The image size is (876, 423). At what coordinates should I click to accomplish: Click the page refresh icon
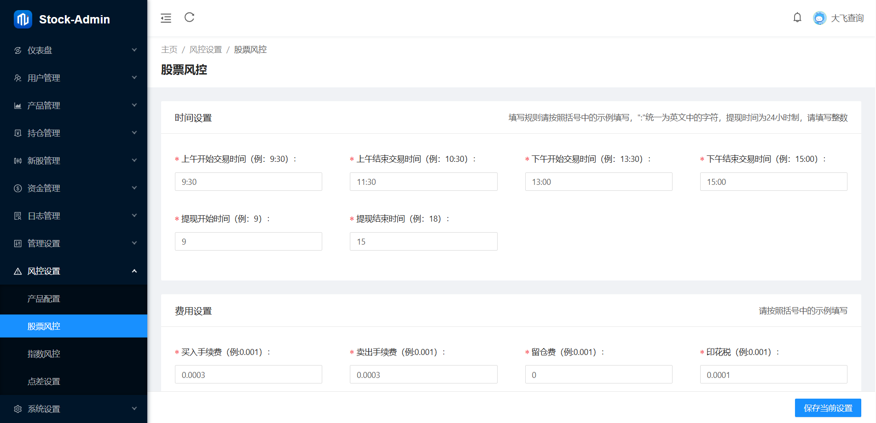[189, 17]
